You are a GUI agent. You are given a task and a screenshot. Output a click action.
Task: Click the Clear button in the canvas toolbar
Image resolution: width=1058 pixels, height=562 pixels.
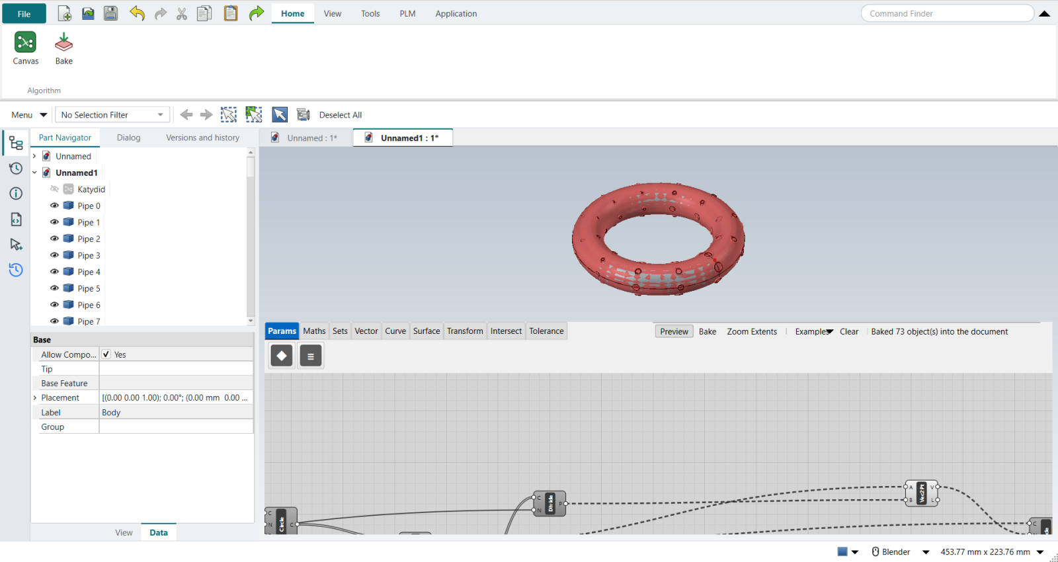coord(849,332)
